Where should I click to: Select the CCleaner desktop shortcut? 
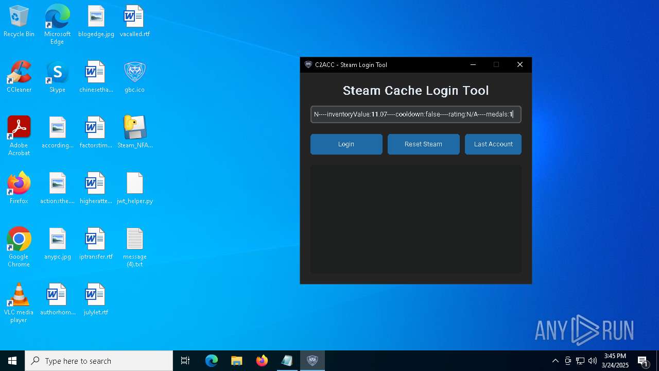coord(19,77)
